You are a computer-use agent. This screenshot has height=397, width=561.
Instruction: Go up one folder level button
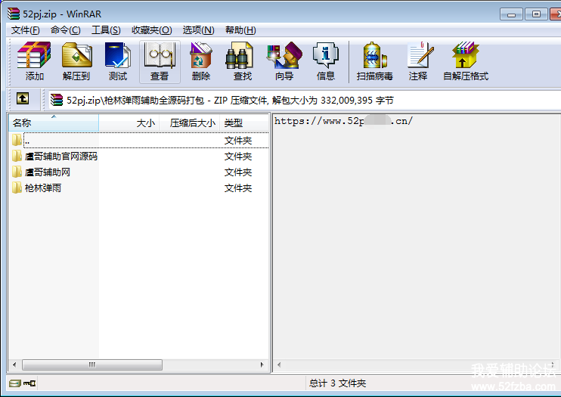[x=23, y=98]
